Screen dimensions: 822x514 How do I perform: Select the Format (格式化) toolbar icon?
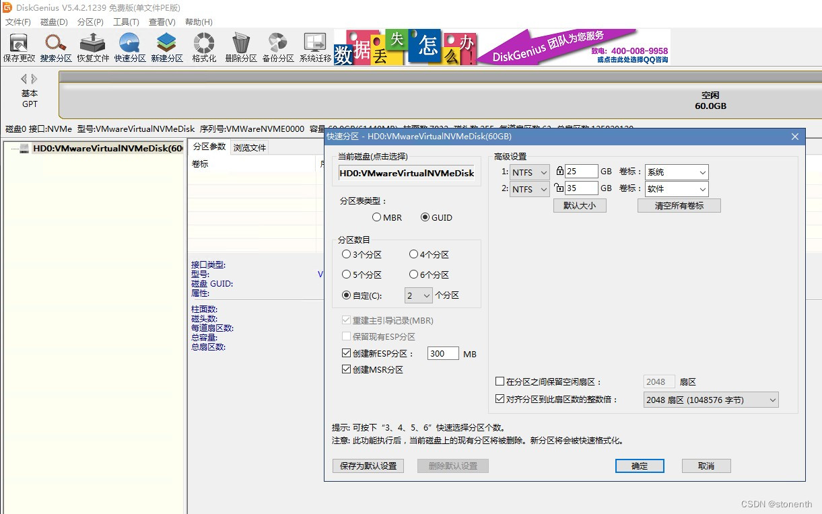204,48
